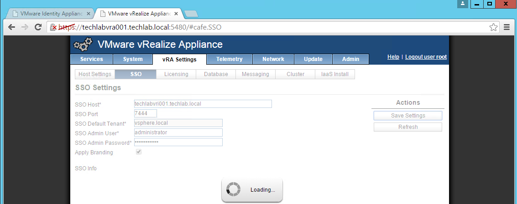Click the browser address bar URL
517x204 pixels.
coord(140,27)
